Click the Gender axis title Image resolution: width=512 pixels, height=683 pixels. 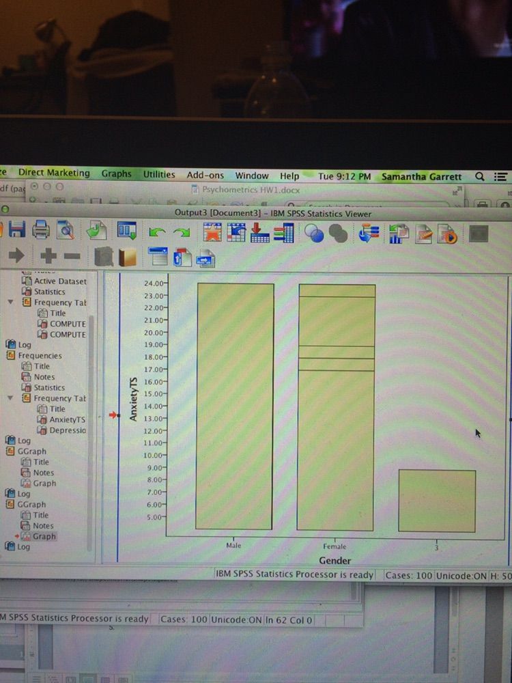click(x=335, y=561)
